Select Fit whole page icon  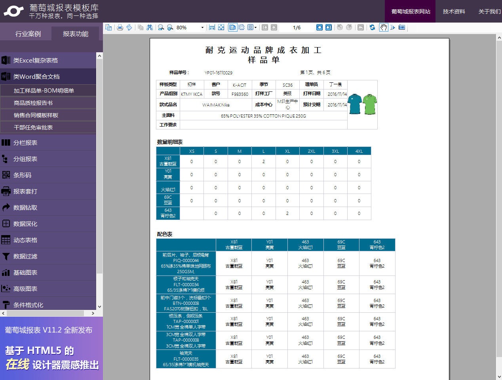point(221,27)
